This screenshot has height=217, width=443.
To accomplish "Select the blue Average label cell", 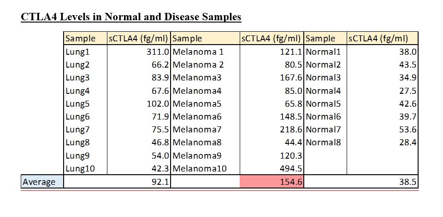I will click(x=42, y=182).
